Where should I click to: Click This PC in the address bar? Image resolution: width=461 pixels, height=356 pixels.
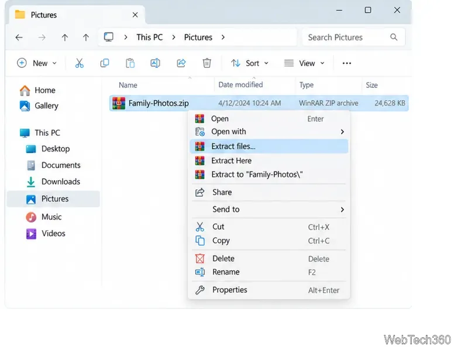pyautogui.click(x=149, y=37)
